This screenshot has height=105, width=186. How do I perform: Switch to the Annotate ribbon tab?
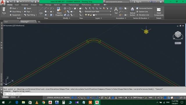(x=25, y=5)
